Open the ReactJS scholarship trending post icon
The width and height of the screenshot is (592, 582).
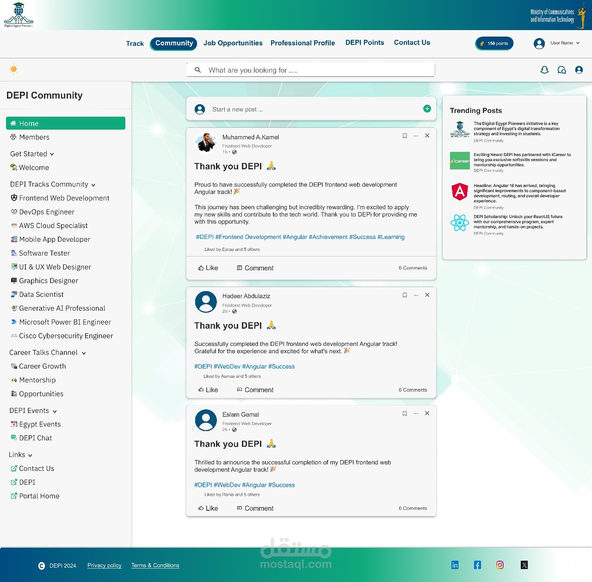[460, 223]
